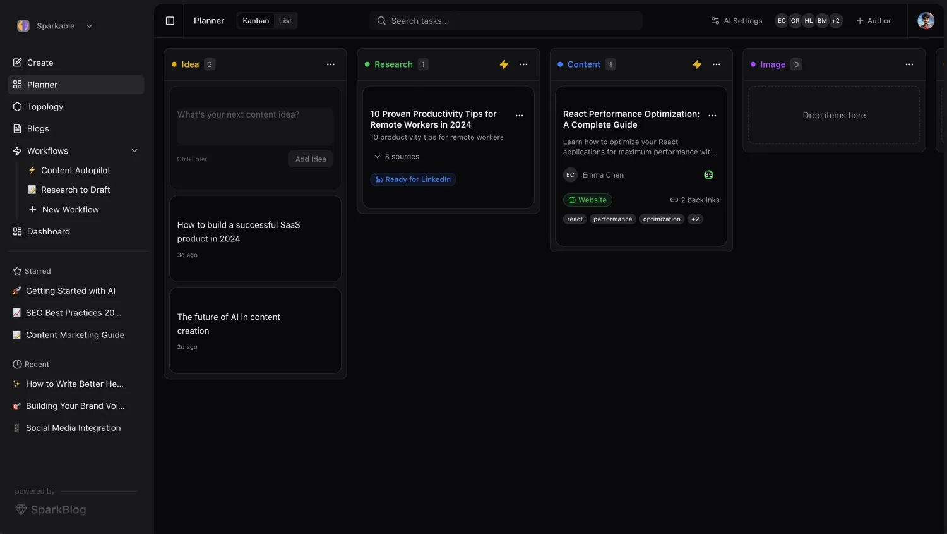
Task: Open the React Performance card menu
Action: [713, 116]
